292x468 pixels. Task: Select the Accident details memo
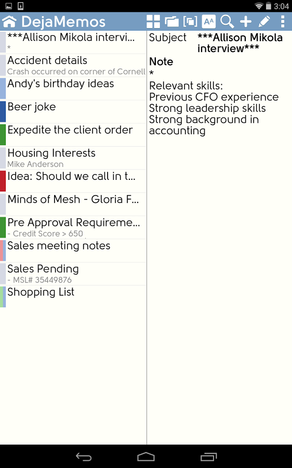click(x=73, y=66)
